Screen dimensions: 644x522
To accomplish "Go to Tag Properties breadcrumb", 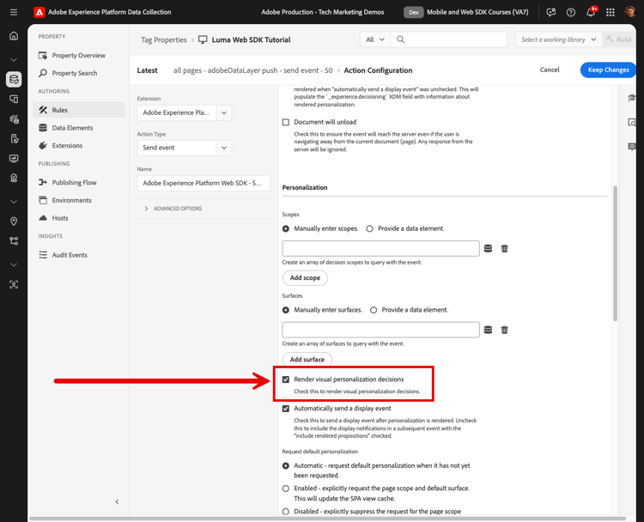I will point(163,39).
